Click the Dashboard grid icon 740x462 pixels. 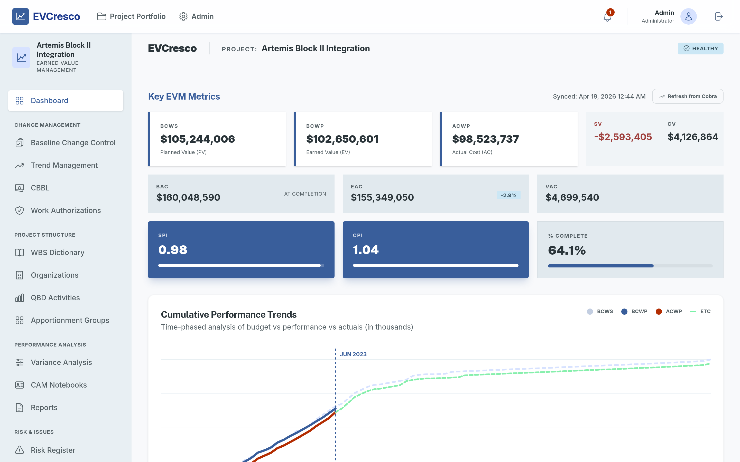pos(20,101)
